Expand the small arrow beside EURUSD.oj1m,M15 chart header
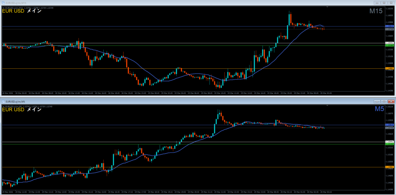 (x=3, y=8)
